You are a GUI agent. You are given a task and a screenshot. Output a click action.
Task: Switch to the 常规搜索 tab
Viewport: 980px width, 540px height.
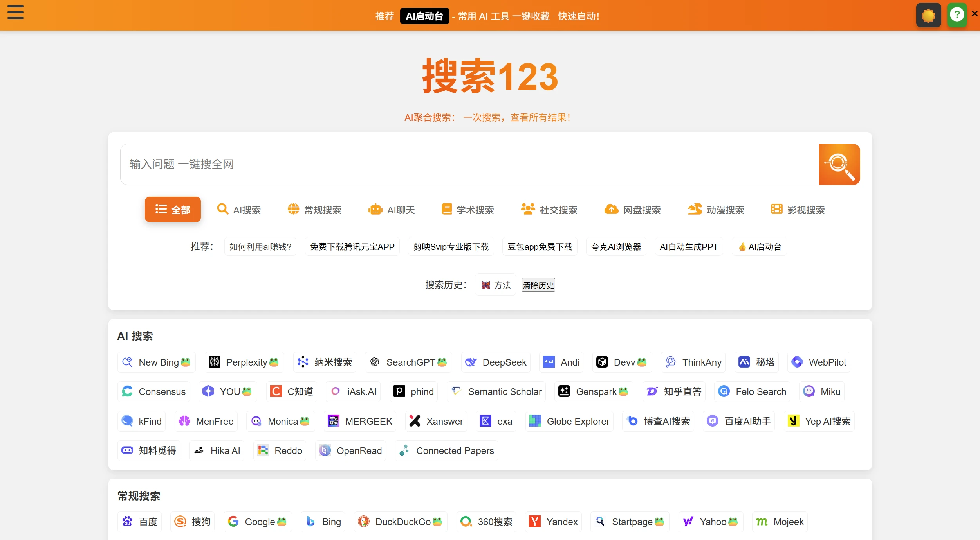point(314,210)
